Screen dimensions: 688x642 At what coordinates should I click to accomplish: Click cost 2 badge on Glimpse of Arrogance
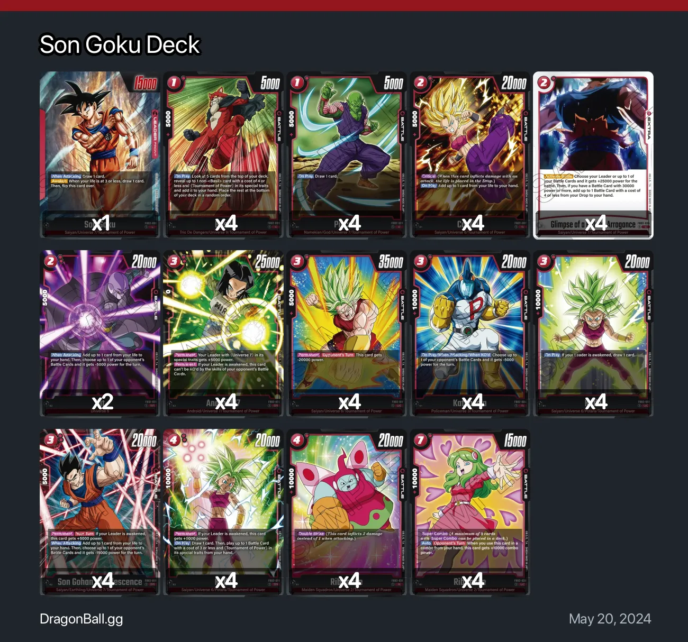pyautogui.click(x=544, y=82)
